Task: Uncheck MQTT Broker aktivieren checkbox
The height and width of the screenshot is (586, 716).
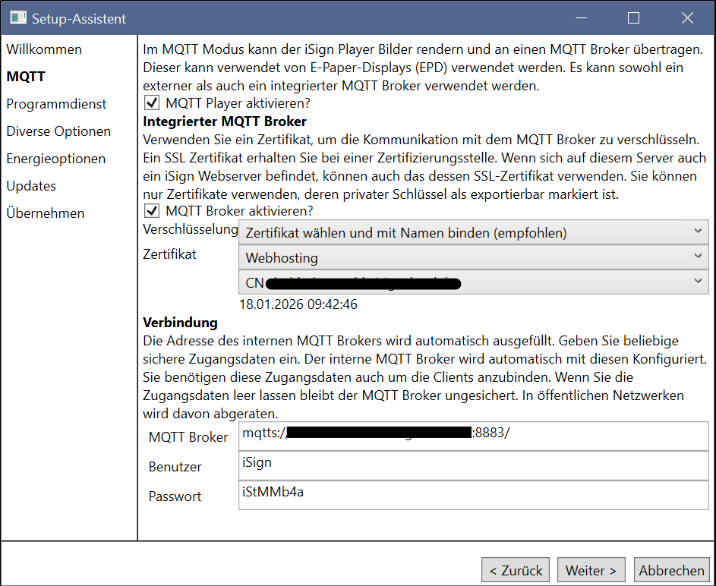Action: pyautogui.click(x=152, y=210)
